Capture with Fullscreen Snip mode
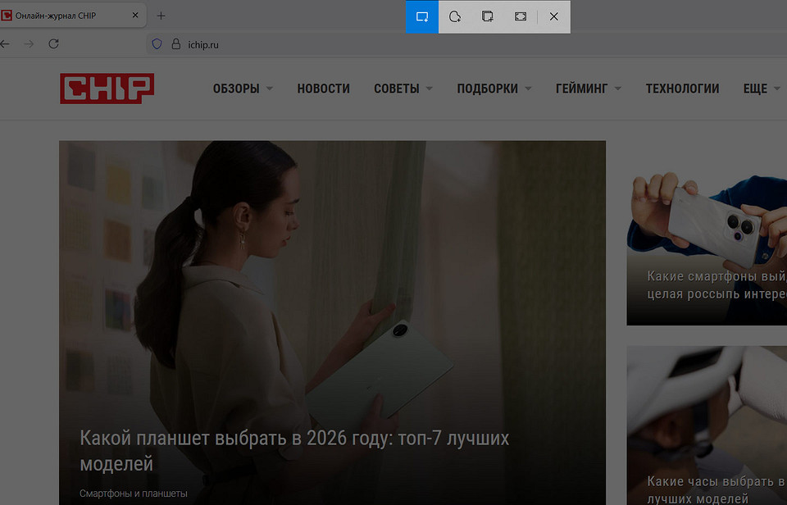Viewport: 787px width, 505px height. [x=521, y=16]
